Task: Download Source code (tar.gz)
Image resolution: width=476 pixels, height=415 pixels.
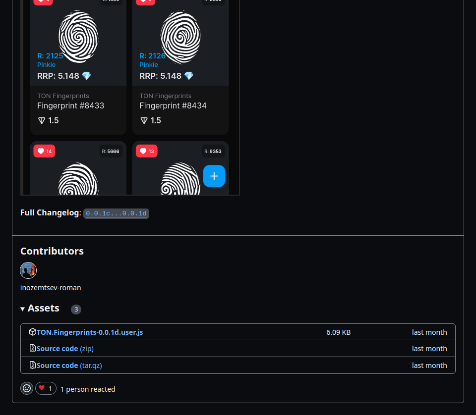Action: 69,365
